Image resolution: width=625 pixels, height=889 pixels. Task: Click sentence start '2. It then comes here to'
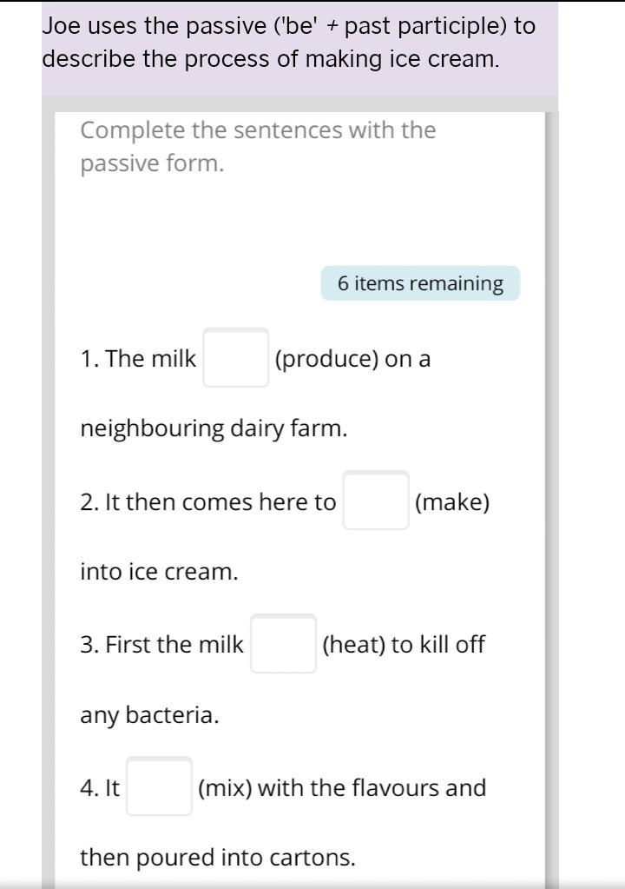[x=208, y=502]
